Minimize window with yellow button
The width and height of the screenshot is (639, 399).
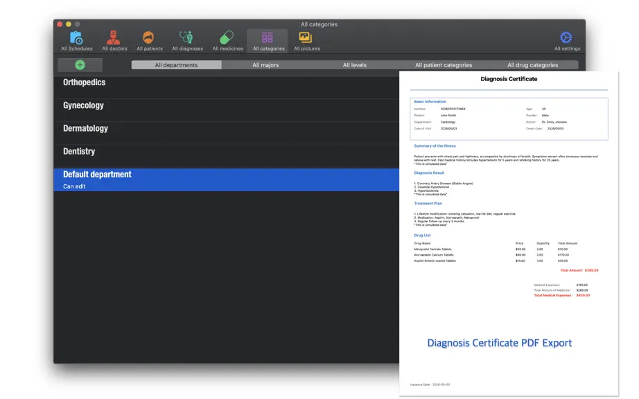tap(69, 24)
